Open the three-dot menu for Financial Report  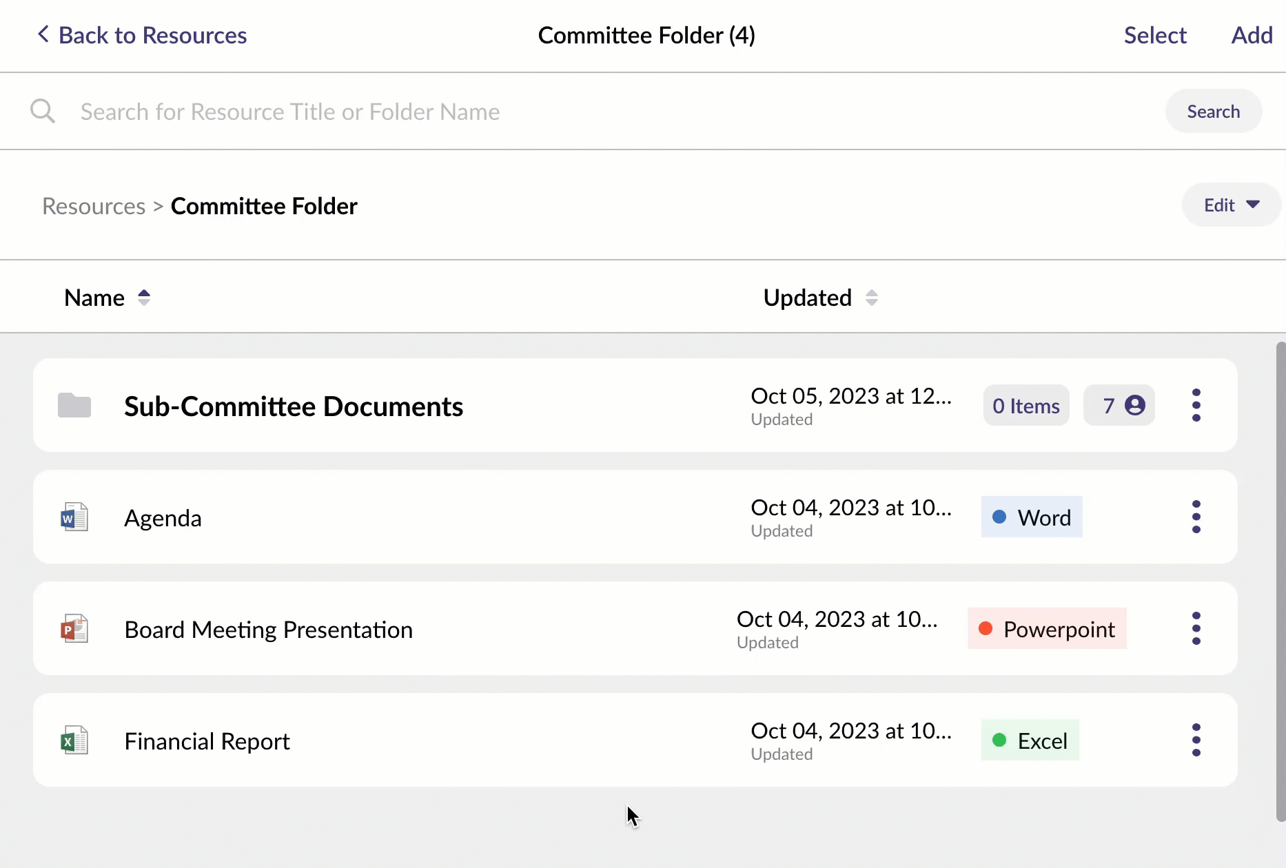pyautogui.click(x=1196, y=740)
